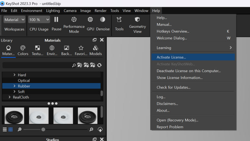The image size is (250, 141).
Task: Click the refresh library icon
Action: (99, 65)
